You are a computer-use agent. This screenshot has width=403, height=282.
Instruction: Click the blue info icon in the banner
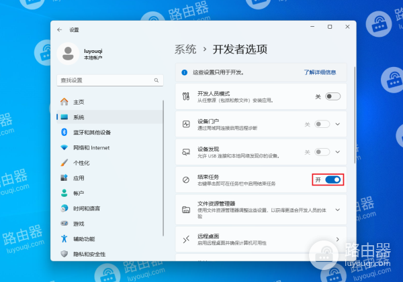tap(185, 72)
